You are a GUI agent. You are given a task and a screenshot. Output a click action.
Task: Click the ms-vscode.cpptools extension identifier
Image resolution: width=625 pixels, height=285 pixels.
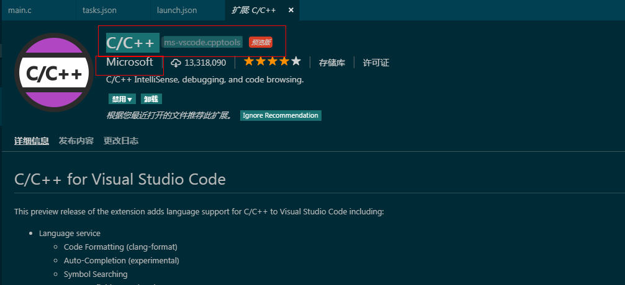coord(202,42)
